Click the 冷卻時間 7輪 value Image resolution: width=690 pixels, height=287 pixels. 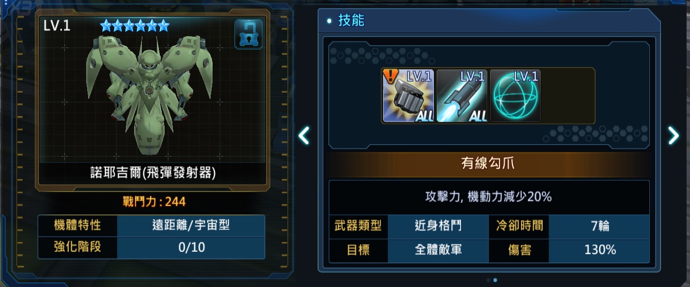point(600,226)
